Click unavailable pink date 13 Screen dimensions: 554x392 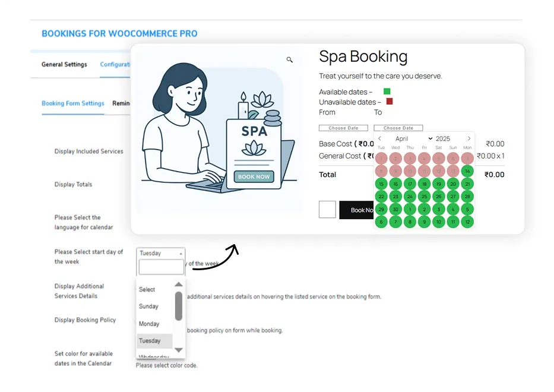pyautogui.click(x=453, y=171)
